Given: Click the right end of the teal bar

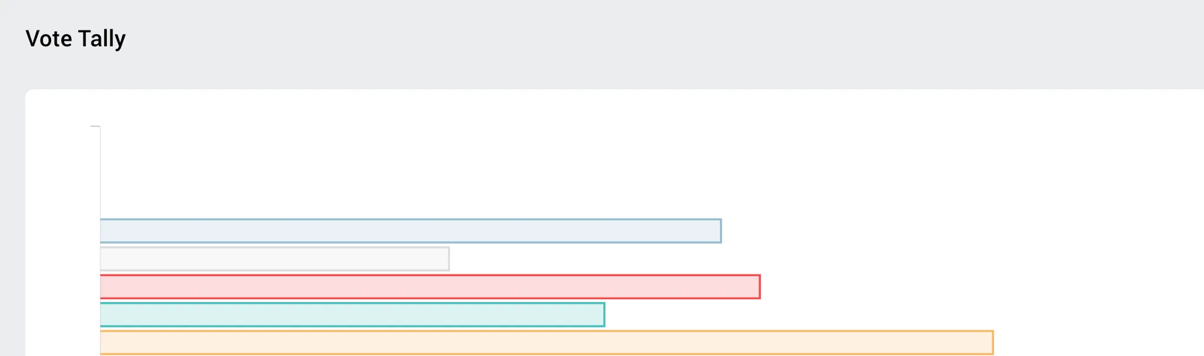Looking at the screenshot, I should (603, 315).
